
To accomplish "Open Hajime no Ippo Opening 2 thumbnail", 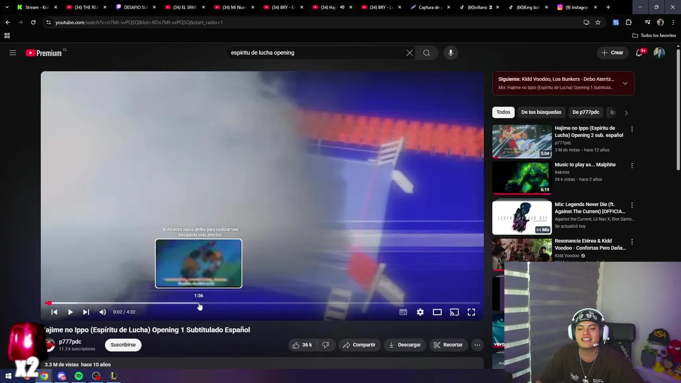I will [x=522, y=141].
